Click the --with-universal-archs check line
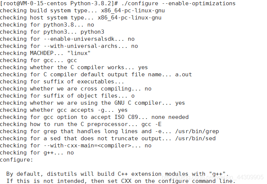 (x=69, y=46)
